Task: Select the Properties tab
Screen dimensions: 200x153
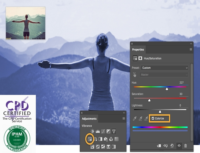Action: point(138,50)
